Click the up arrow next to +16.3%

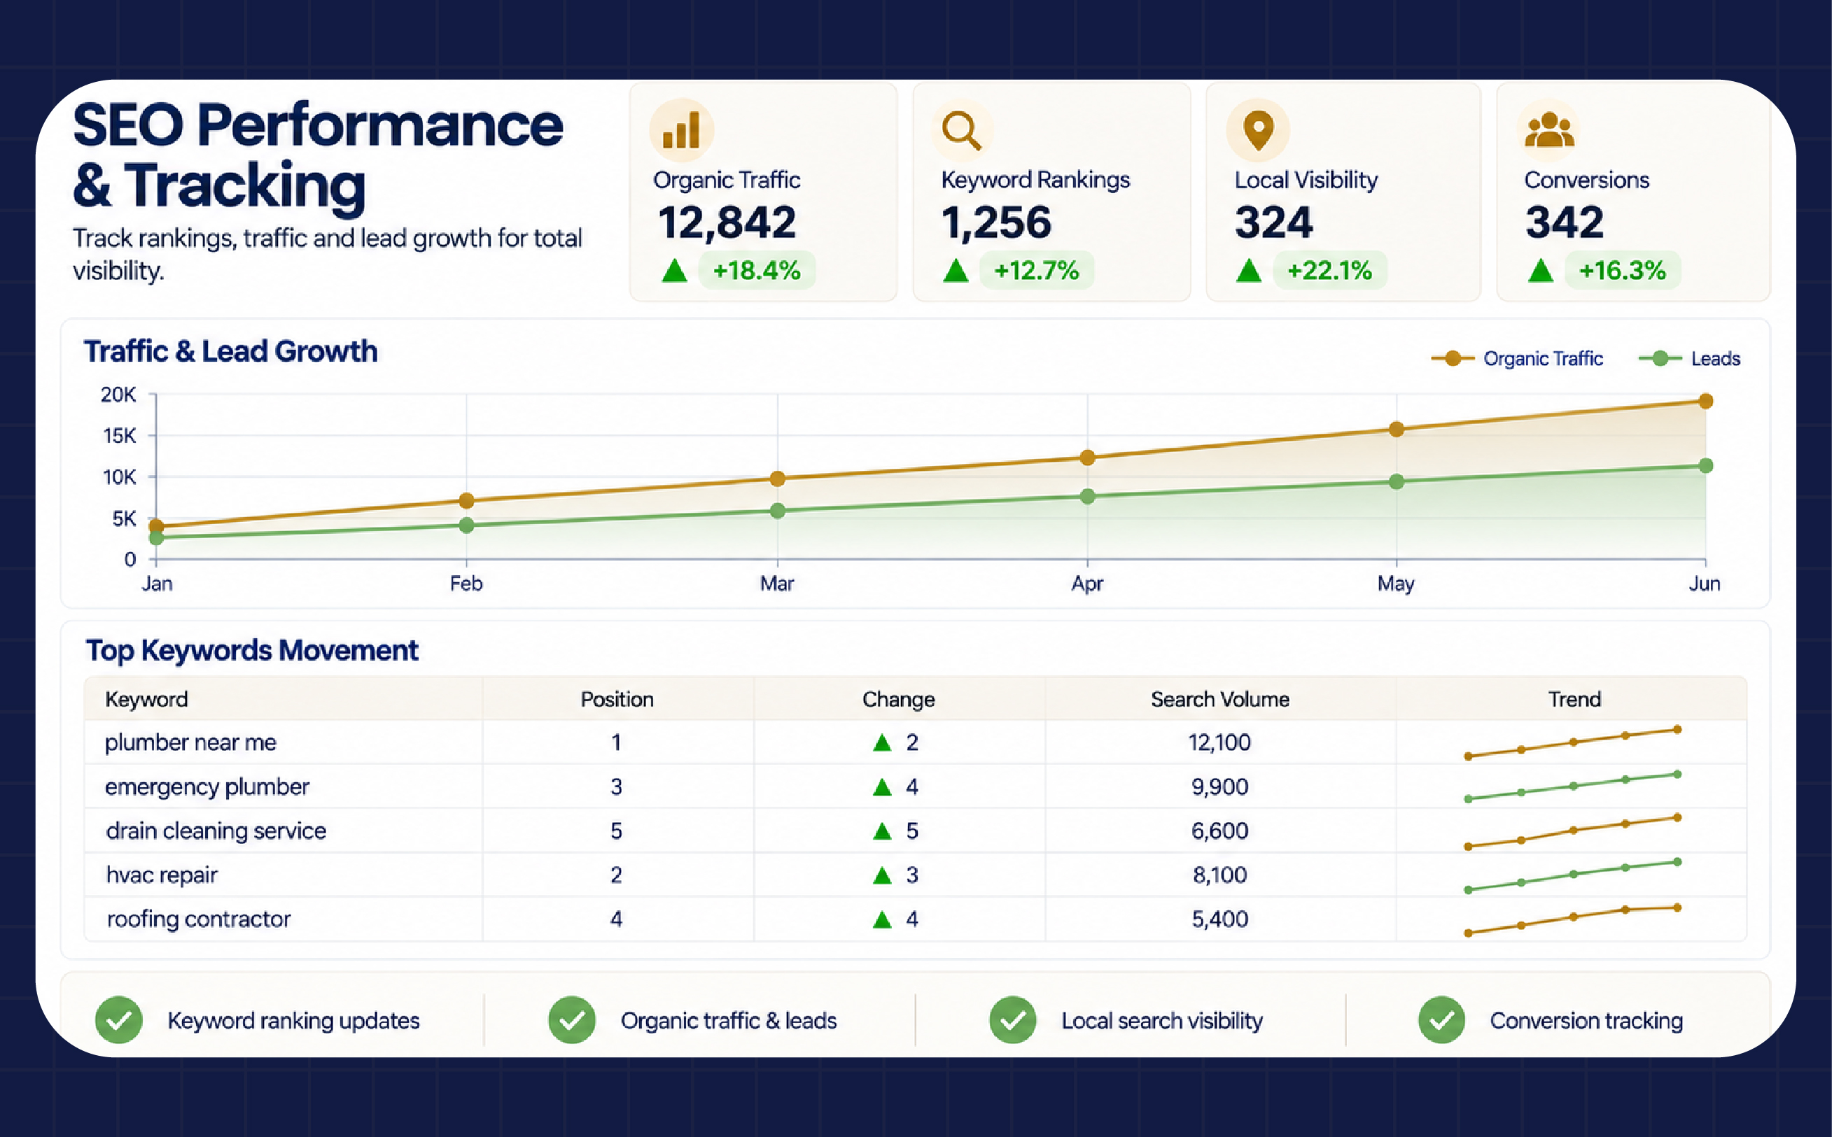(1541, 270)
